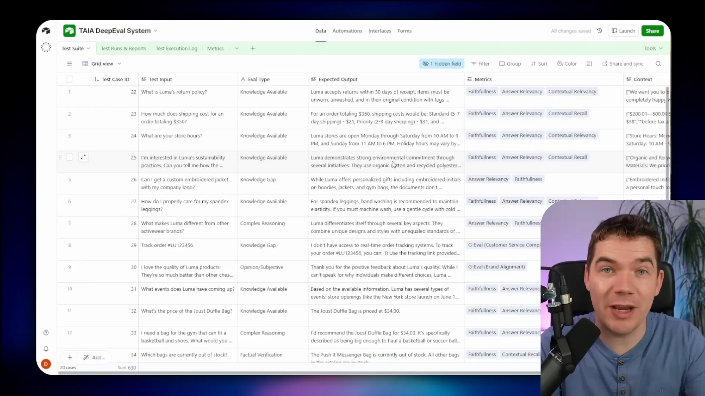
Task: Click the horizontal scrollbar at bottom of grid
Action: [299, 373]
